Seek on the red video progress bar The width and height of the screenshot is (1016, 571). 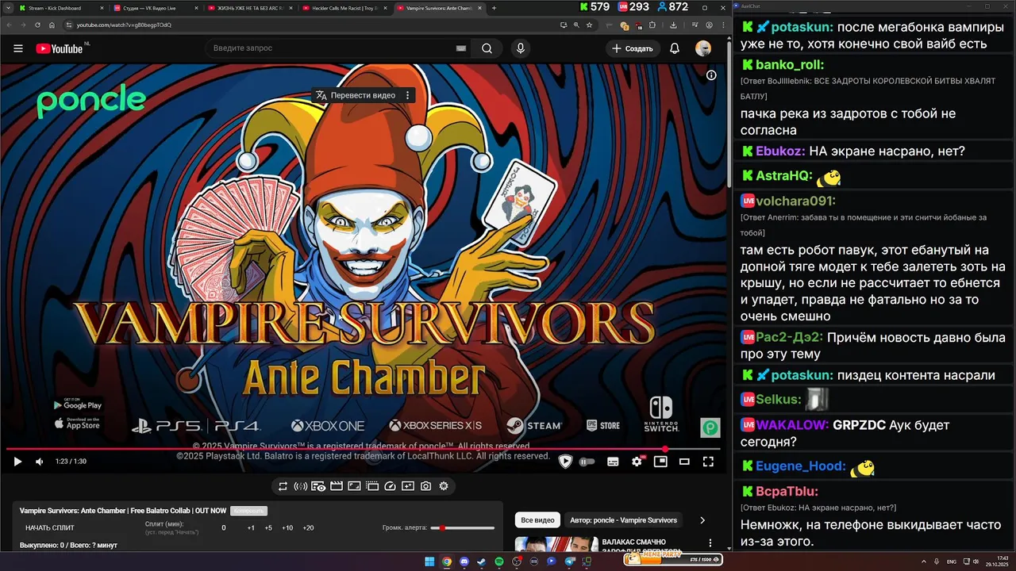click(363, 449)
